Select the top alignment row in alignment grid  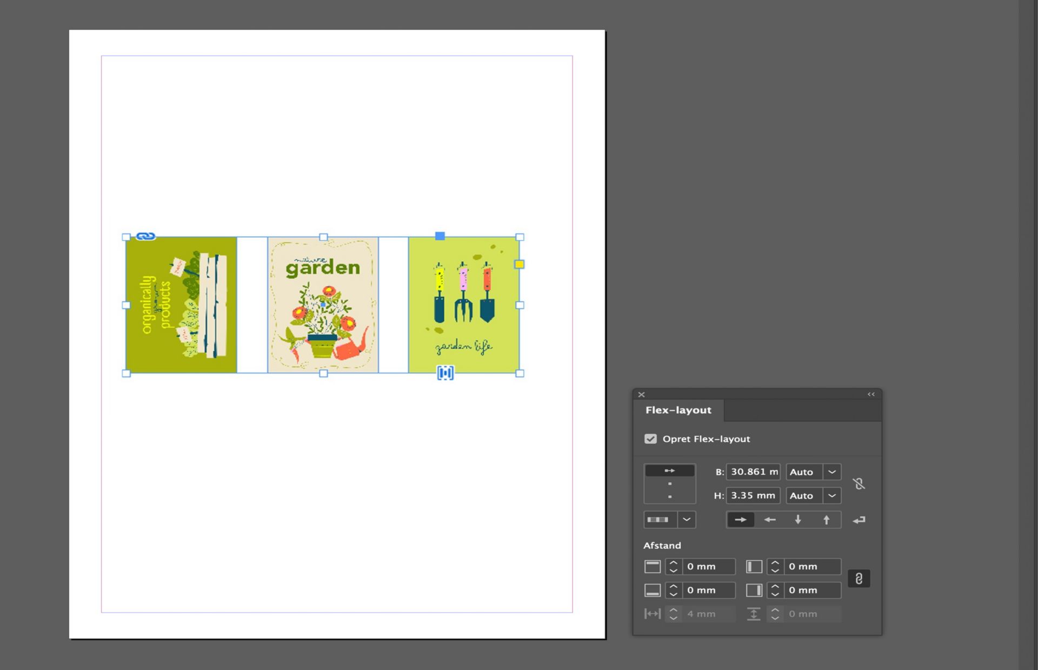coord(669,470)
